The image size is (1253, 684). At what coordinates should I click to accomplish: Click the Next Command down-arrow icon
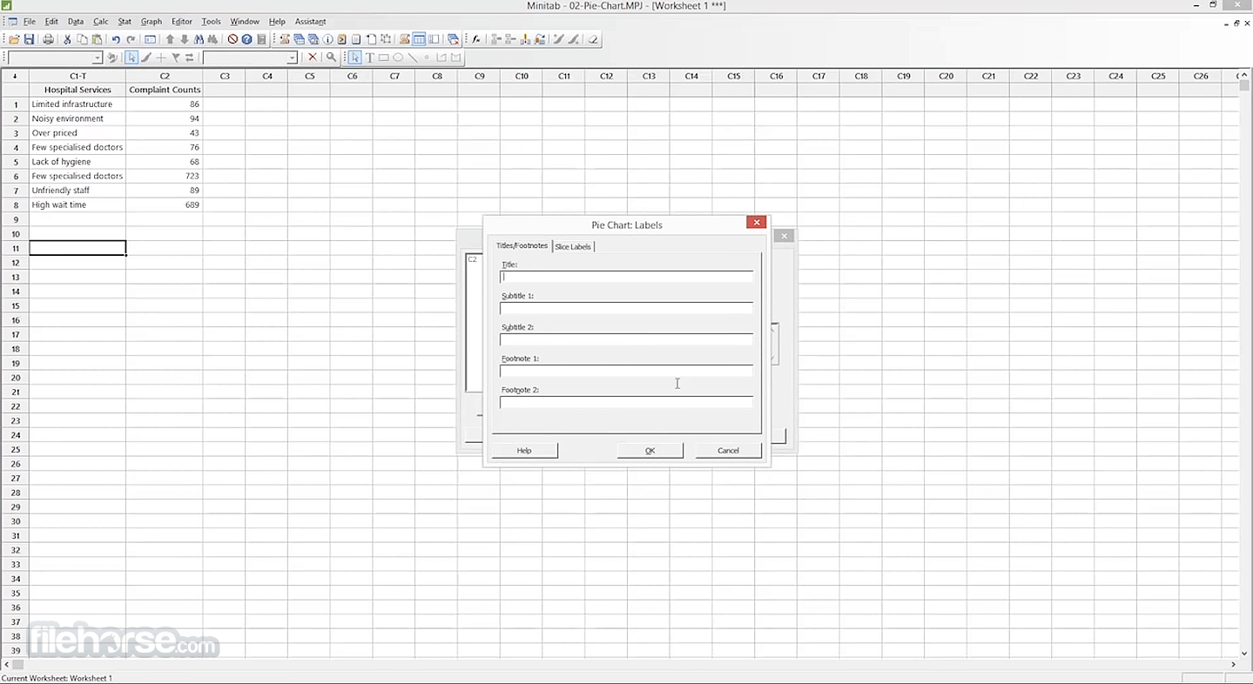point(185,39)
